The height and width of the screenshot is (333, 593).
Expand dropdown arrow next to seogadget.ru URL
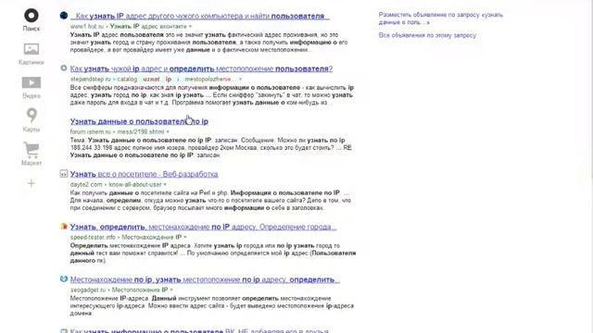tap(171, 290)
